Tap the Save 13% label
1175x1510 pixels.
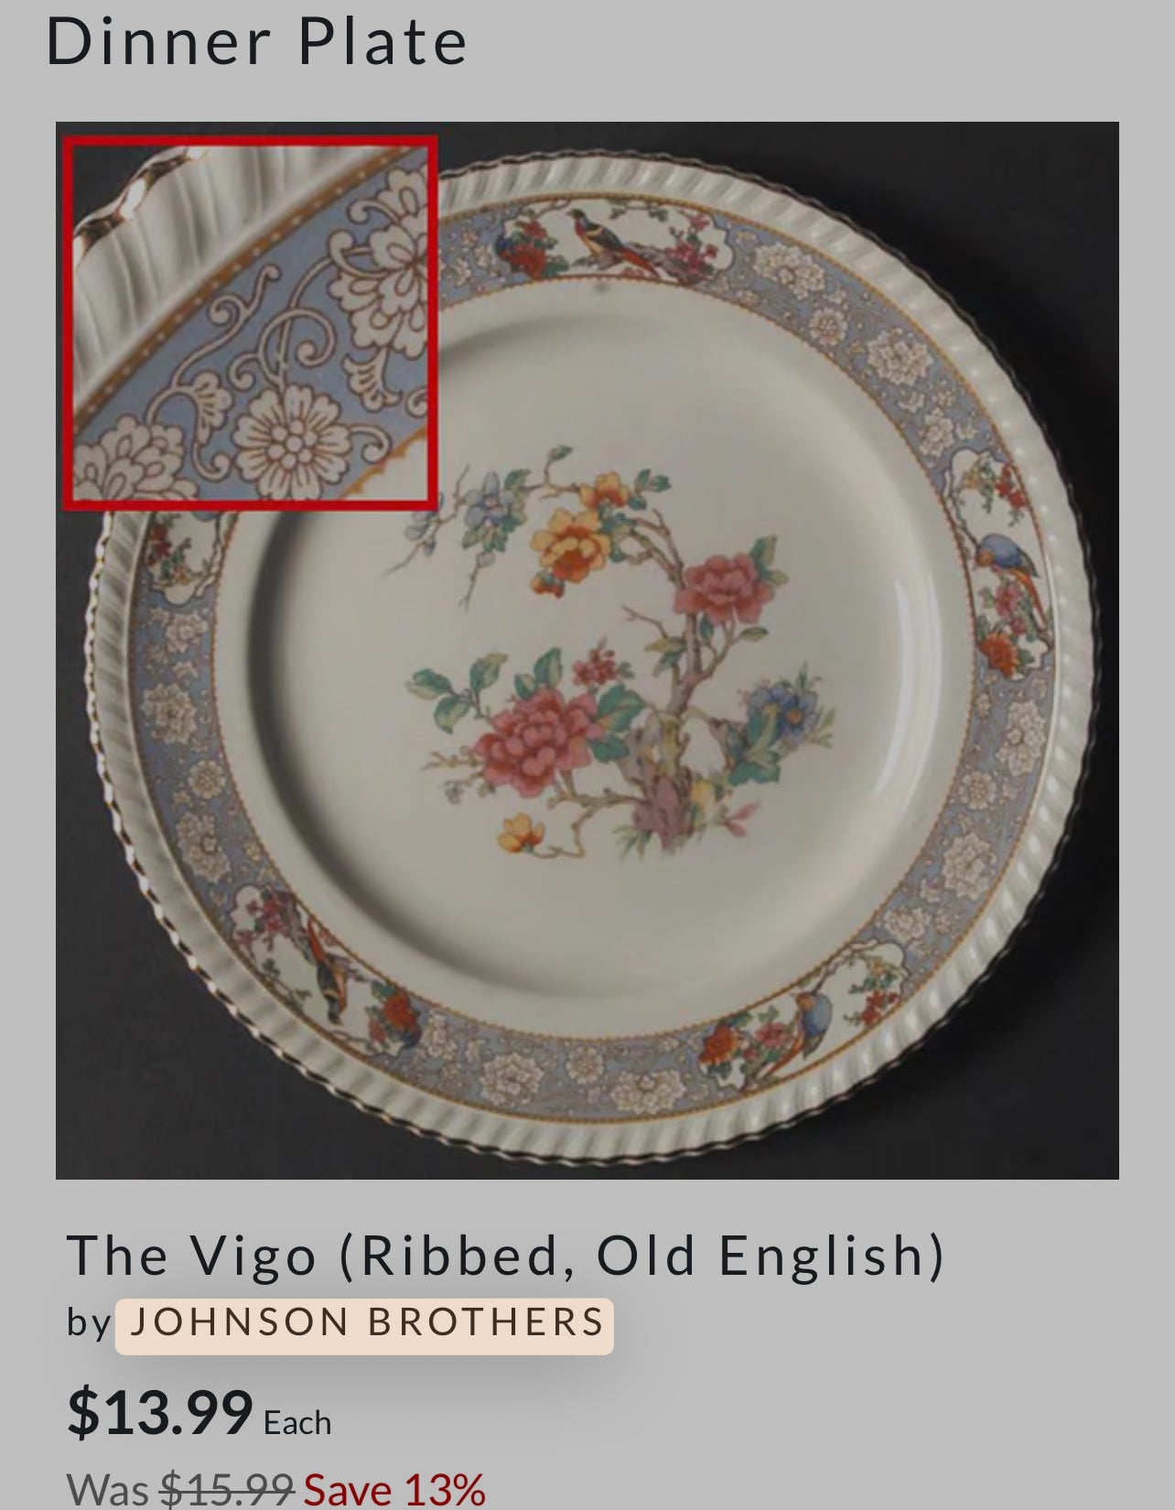(x=394, y=1490)
